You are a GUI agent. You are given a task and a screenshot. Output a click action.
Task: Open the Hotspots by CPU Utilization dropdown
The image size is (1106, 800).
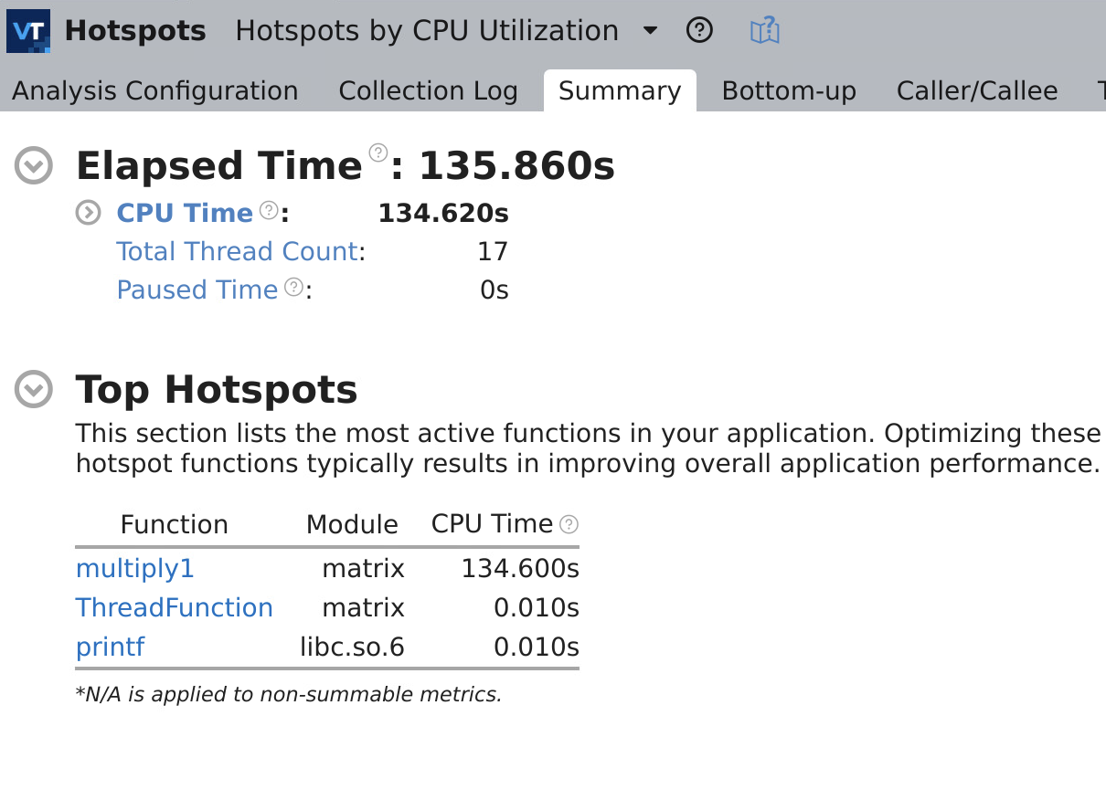point(650,31)
